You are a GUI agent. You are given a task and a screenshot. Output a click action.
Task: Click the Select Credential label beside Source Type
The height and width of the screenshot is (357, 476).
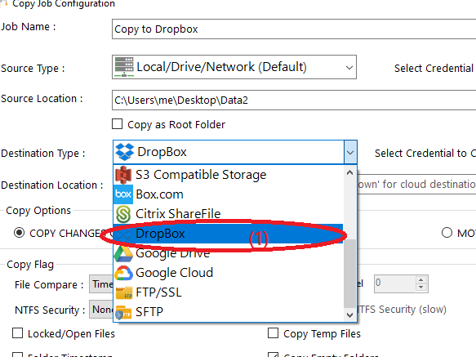click(434, 68)
